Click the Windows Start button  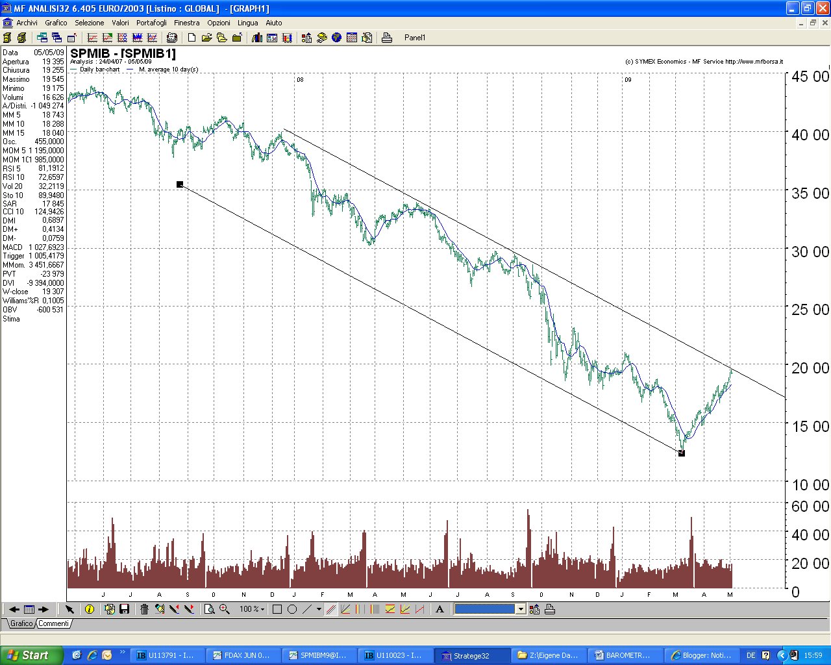click(x=31, y=655)
